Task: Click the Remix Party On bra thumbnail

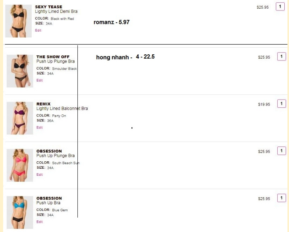Action: click(20, 118)
